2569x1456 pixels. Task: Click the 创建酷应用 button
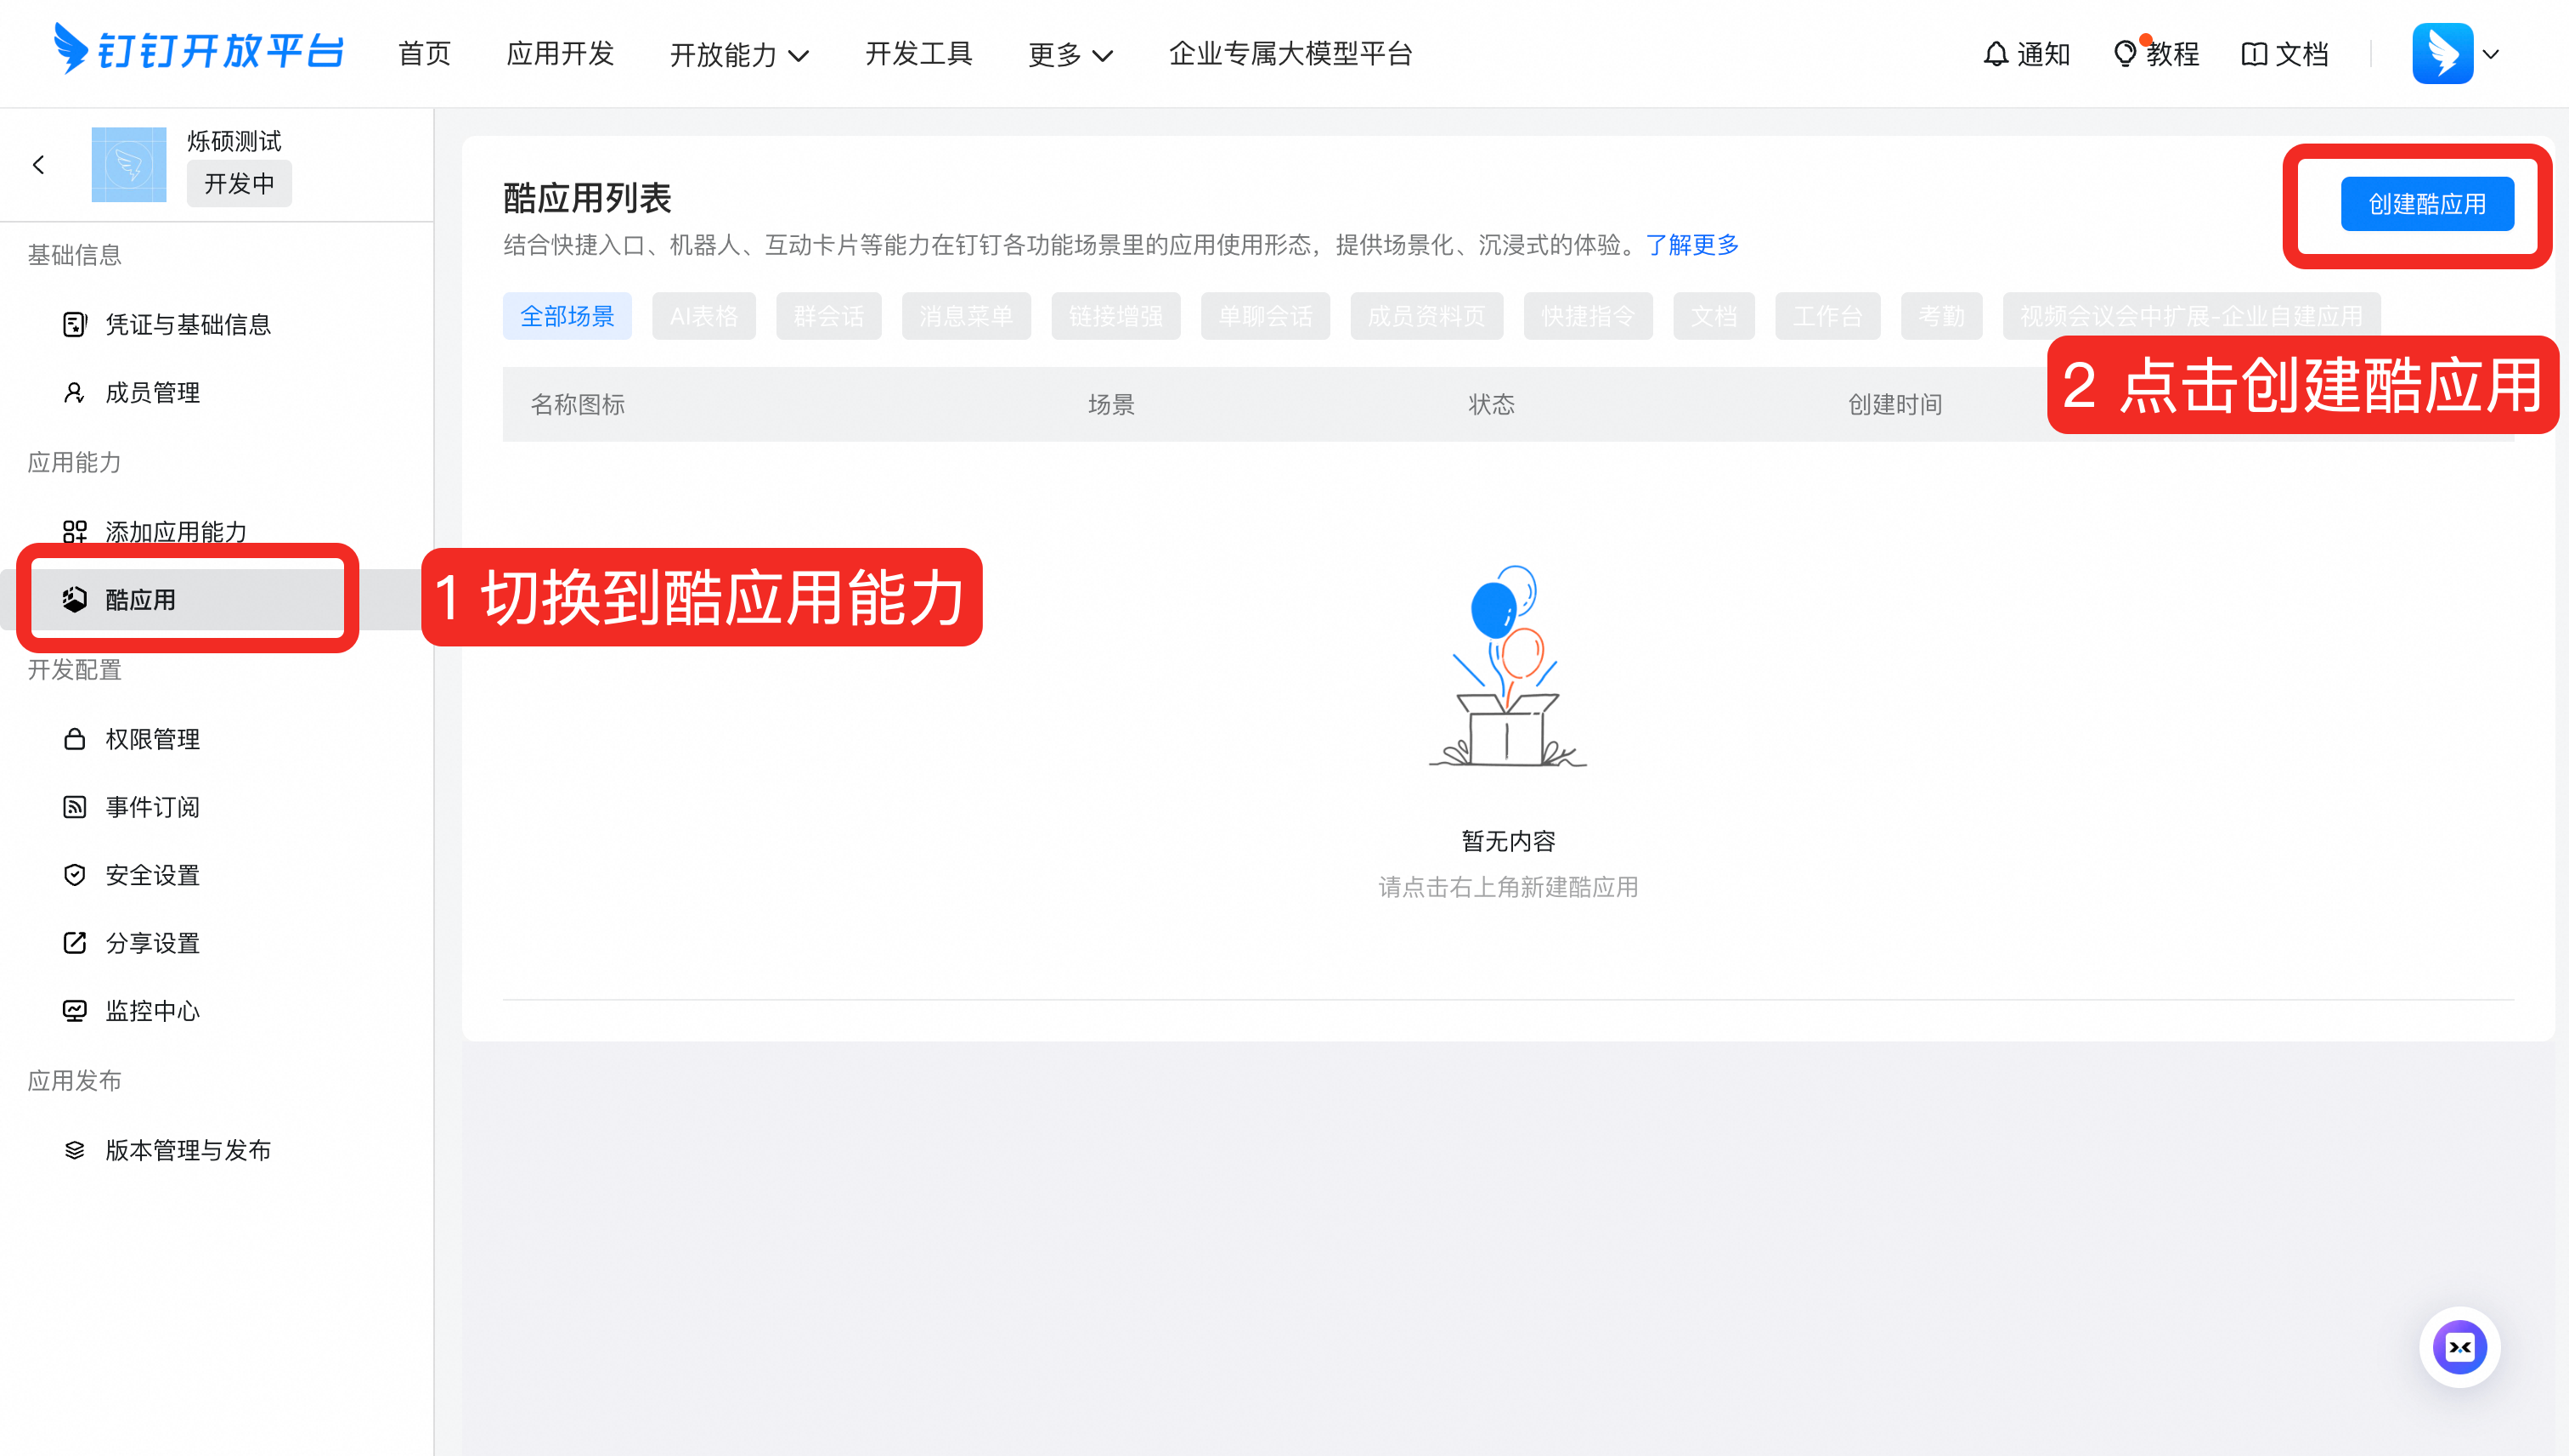[x=2427, y=204]
